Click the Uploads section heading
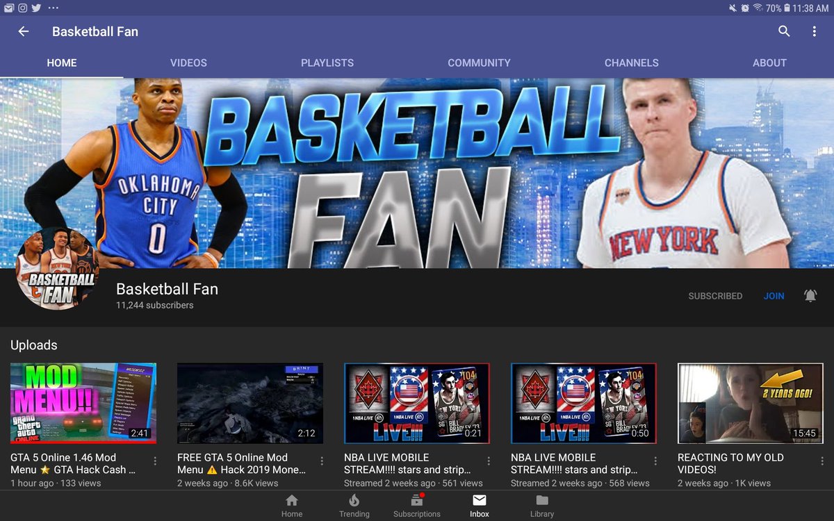The width and height of the screenshot is (834, 521). [33, 345]
